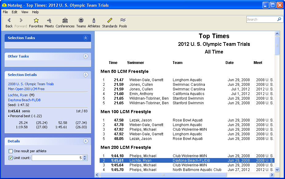Viewport: 285px width, 179px height.
Task: Enable One result per athlete checkbox
Action: tap(11, 151)
